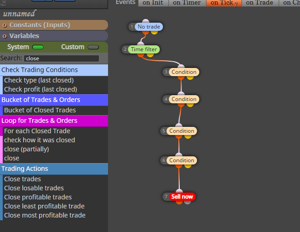Click the input connector atop No trade
The height and width of the screenshot is (232, 300).
[146, 21]
